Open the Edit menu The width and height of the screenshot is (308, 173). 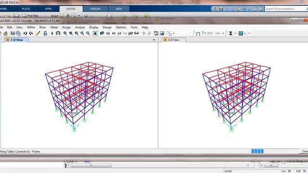(10, 27)
